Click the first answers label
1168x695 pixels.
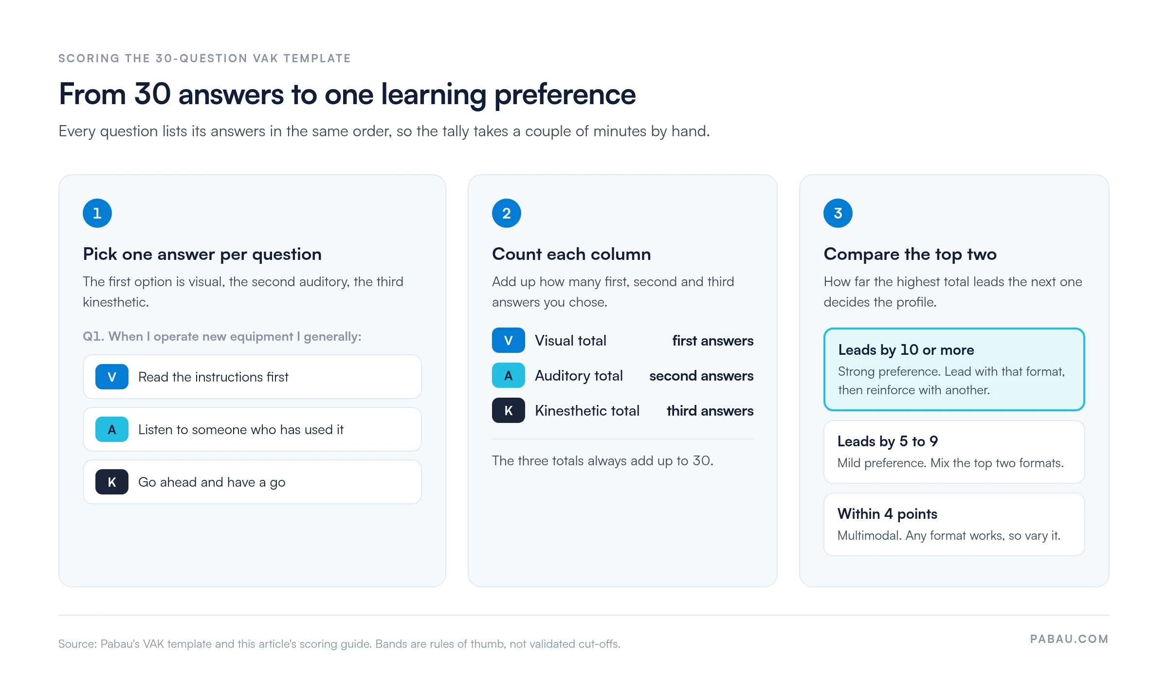click(x=712, y=341)
